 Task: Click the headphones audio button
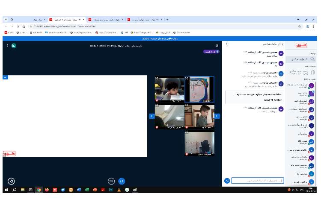(x=122, y=181)
